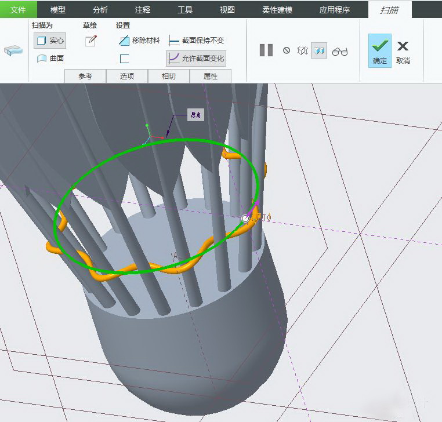Select the no-preview circle-slash icon

[x=287, y=51]
